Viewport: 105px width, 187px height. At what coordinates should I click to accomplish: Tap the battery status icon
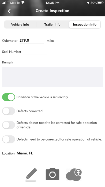100,3
